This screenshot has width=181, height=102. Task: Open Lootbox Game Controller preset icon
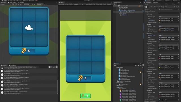pyautogui.click(x=176, y=7)
